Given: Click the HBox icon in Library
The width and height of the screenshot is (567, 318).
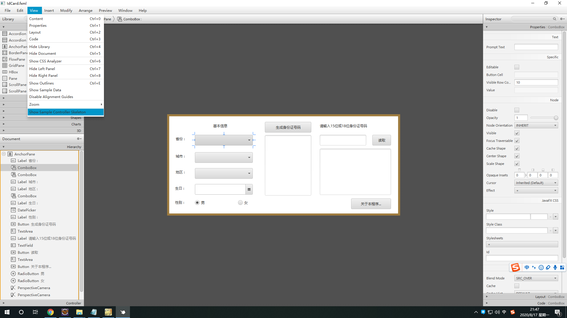Looking at the screenshot, I should point(5,72).
